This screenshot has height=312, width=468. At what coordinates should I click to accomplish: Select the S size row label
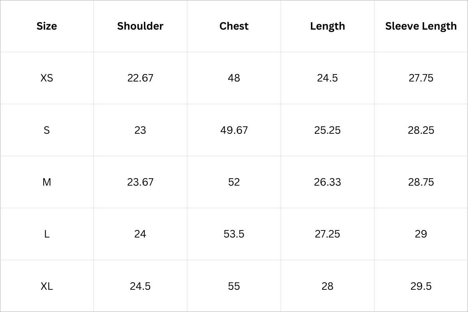click(47, 130)
